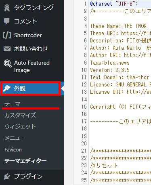Click the /*リセット comment line
151x185 pixels.
pyautogui.click(x=104, y=165)
